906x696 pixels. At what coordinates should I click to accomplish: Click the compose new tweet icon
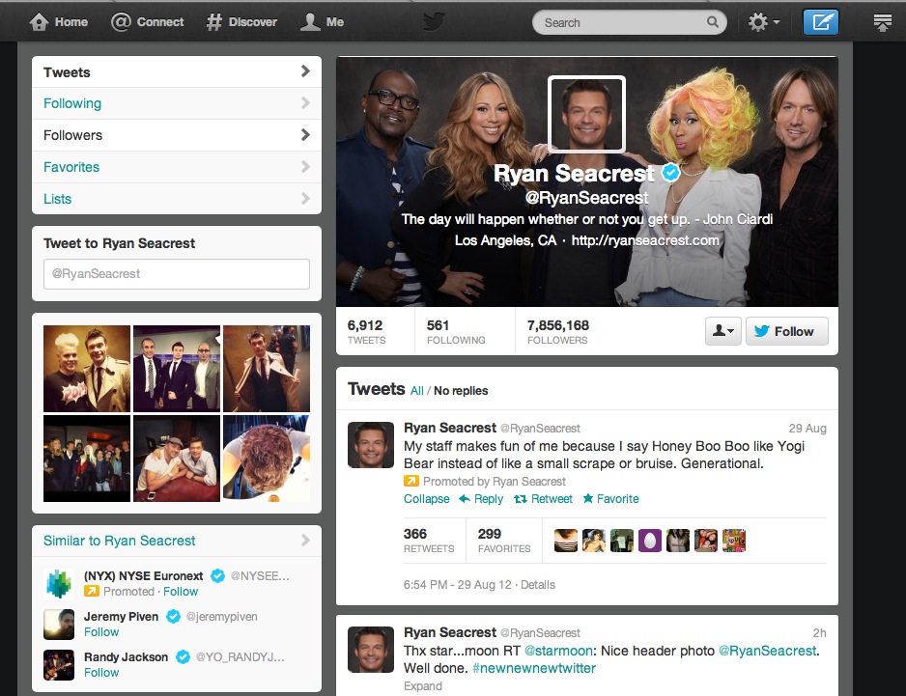coord(820,21)
